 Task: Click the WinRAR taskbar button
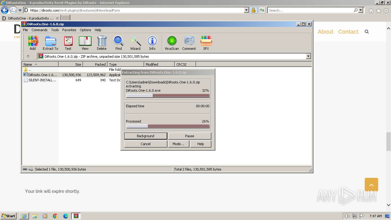coord(76,216)
